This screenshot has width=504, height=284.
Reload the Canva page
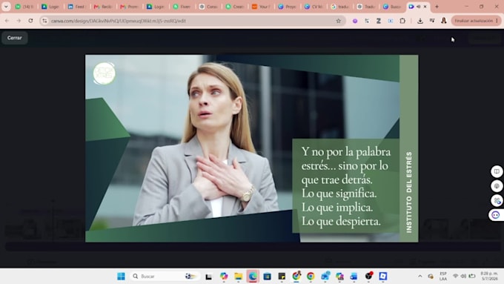point(30,21)
